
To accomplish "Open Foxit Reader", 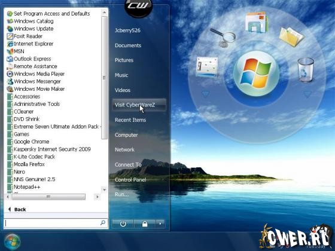I will 25,36.
